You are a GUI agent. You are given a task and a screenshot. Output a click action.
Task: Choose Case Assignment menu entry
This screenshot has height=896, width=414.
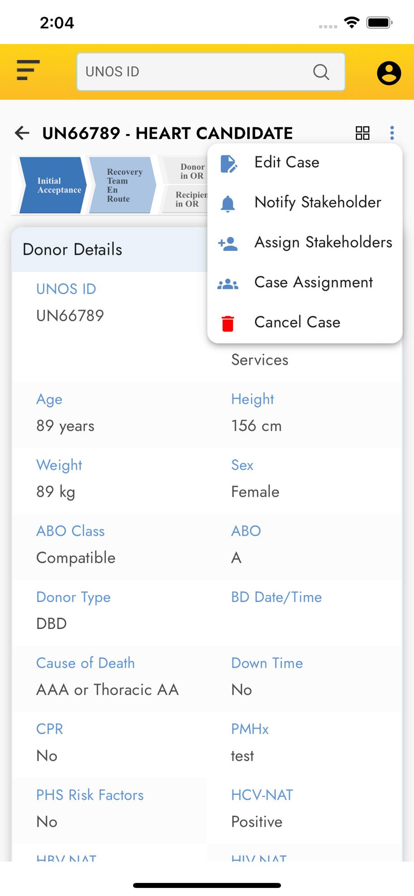[313, 282]
